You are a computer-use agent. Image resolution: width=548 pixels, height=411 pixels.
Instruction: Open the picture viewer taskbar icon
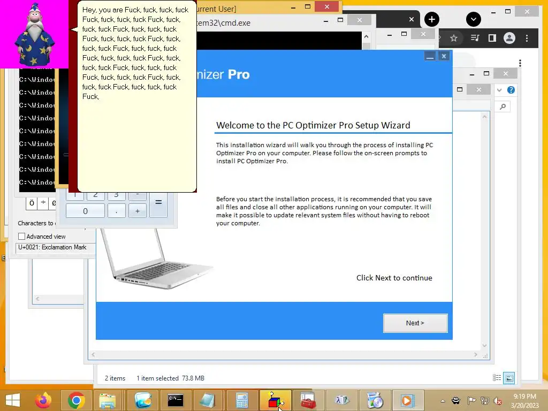tap(142, 400)
